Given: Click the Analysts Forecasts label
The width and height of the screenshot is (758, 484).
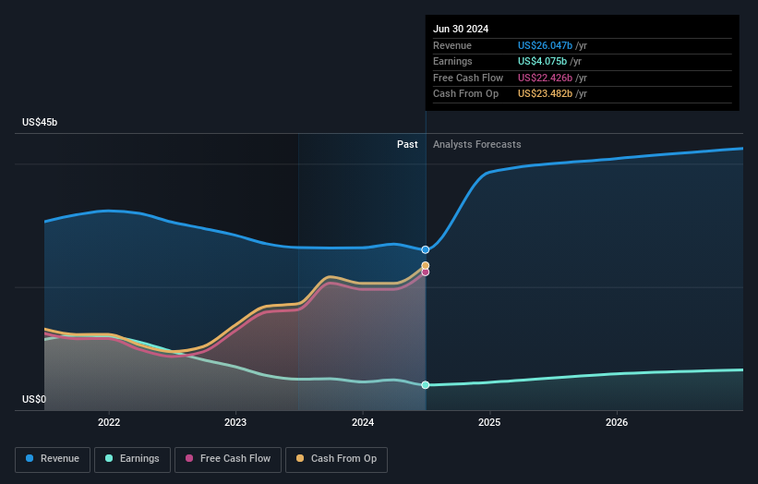Looking at the screenshot, I should (477, 145).
